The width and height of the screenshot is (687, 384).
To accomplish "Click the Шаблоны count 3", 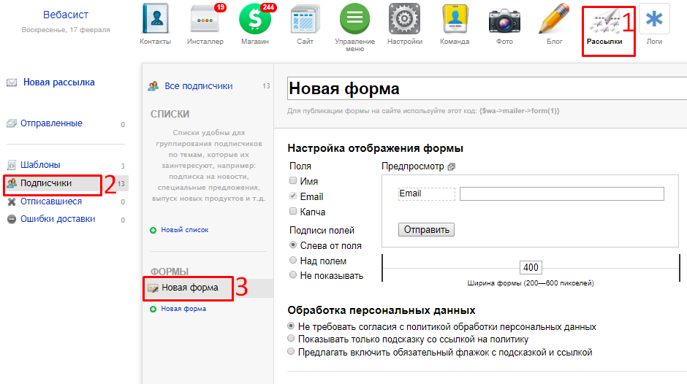I will [123, 166].
